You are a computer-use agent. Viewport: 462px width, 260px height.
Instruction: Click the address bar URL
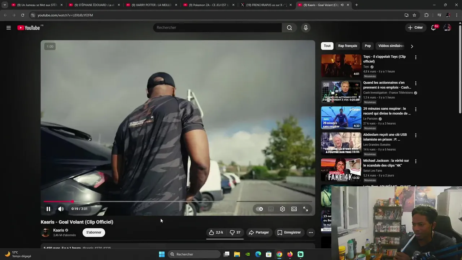(65, 15)
